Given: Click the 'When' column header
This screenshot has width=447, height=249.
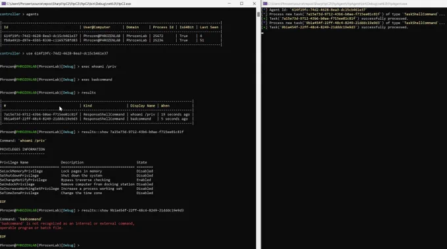Looking at the screenshot, I should 166,105.
